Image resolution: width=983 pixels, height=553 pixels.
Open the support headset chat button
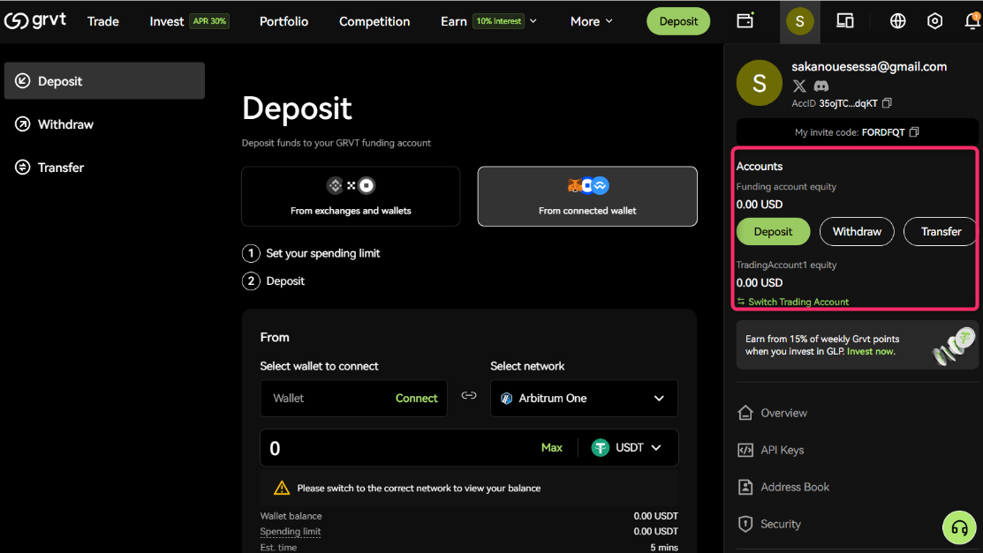pos(958,527)
